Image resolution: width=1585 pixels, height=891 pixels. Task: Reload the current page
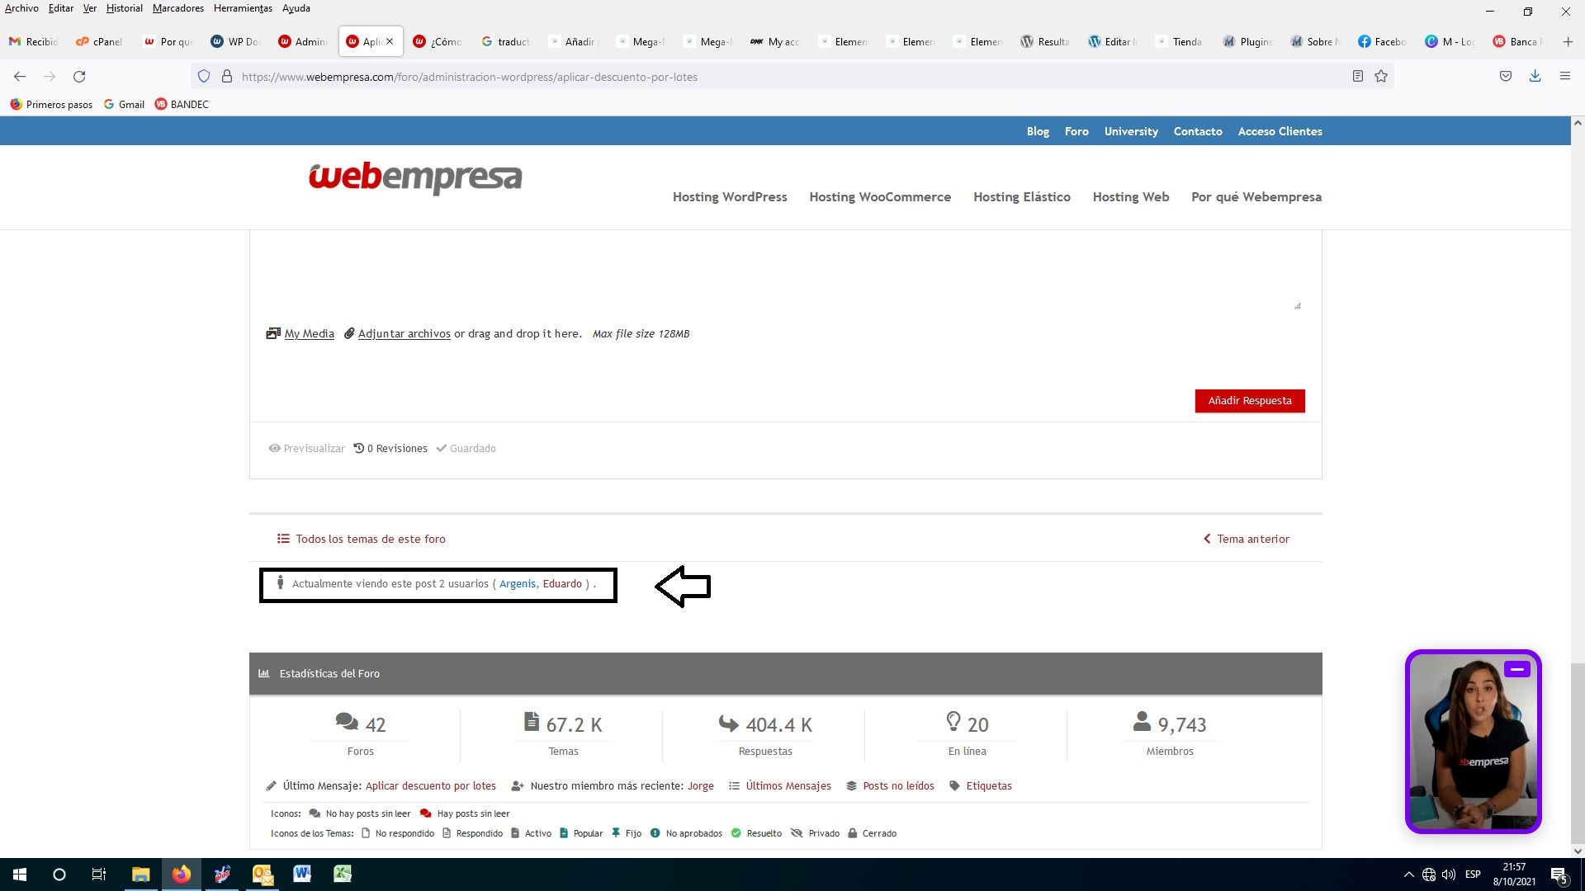click(x=79, y=77)
